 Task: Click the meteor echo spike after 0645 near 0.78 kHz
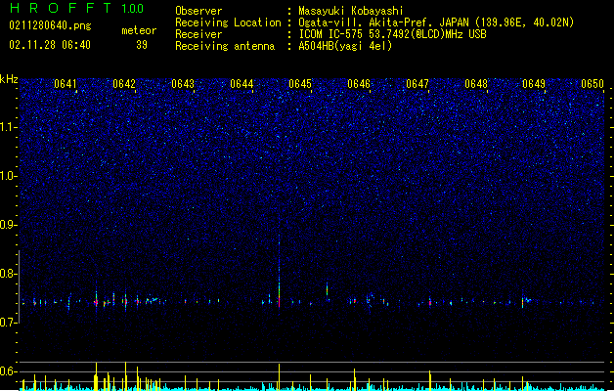click(x=328, y=291)
